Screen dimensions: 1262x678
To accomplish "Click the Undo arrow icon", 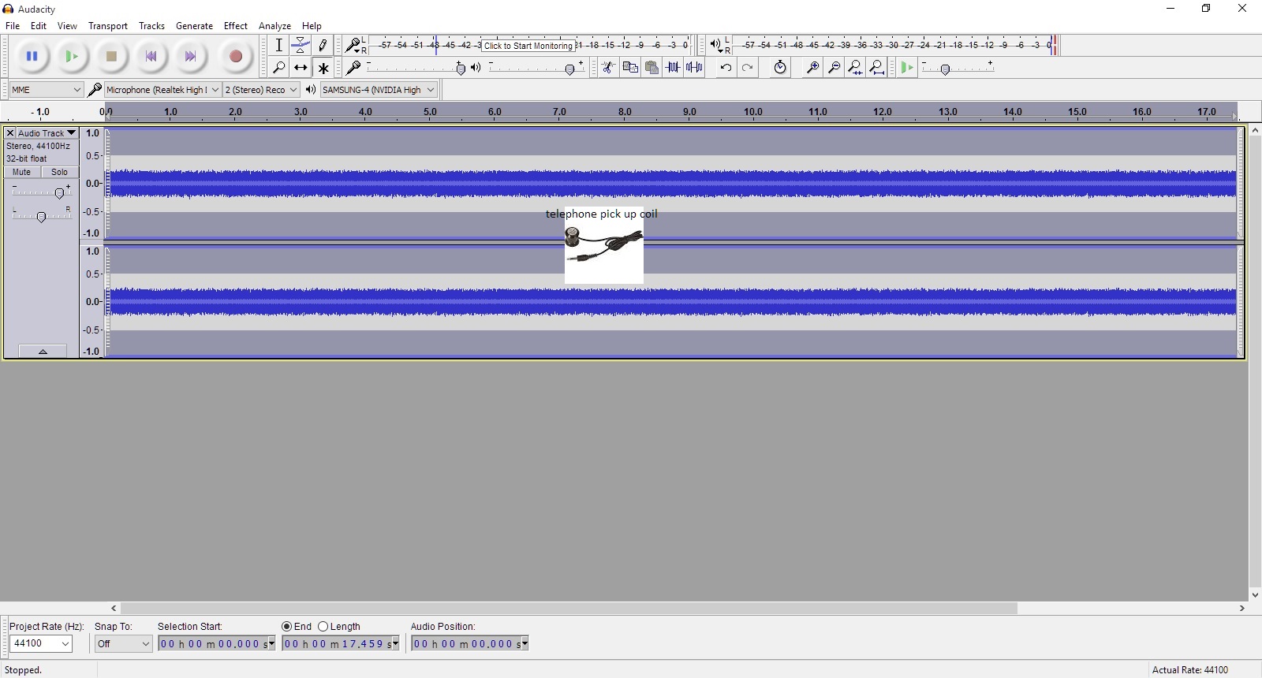I will 726,68.
